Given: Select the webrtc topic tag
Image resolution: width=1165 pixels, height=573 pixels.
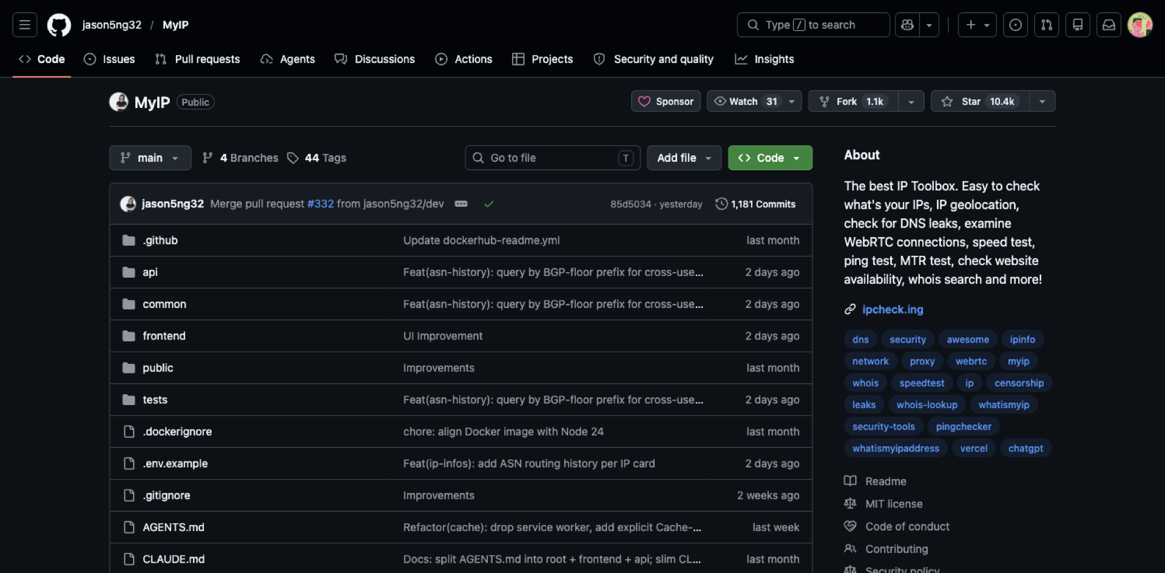Looking at the screenshot, I should [x=971, y=361].
